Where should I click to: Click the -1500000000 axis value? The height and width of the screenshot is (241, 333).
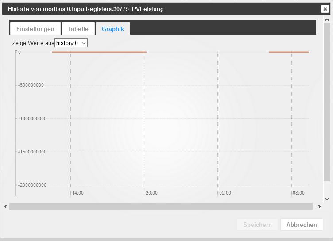(32, 152)
